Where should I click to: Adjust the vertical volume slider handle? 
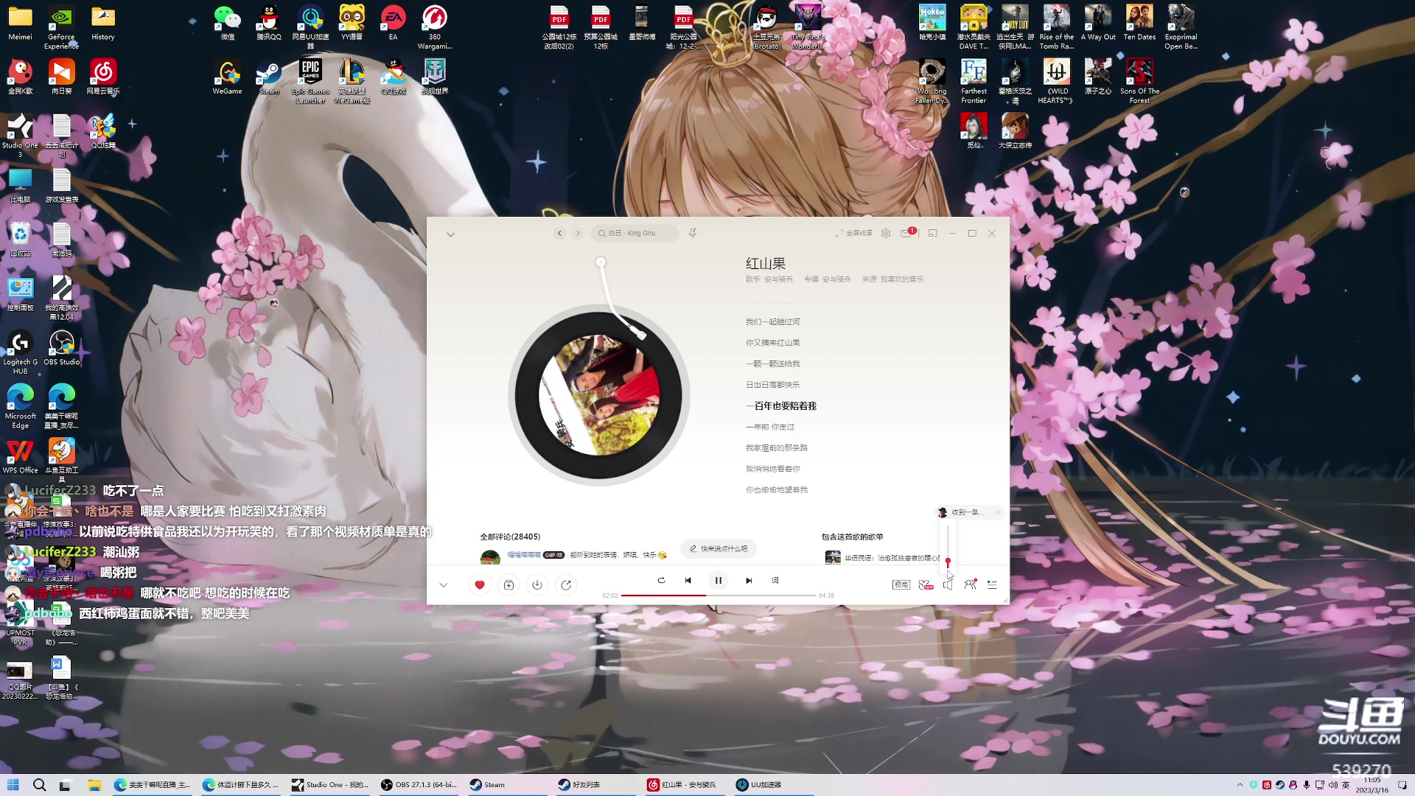pos(948,562)
